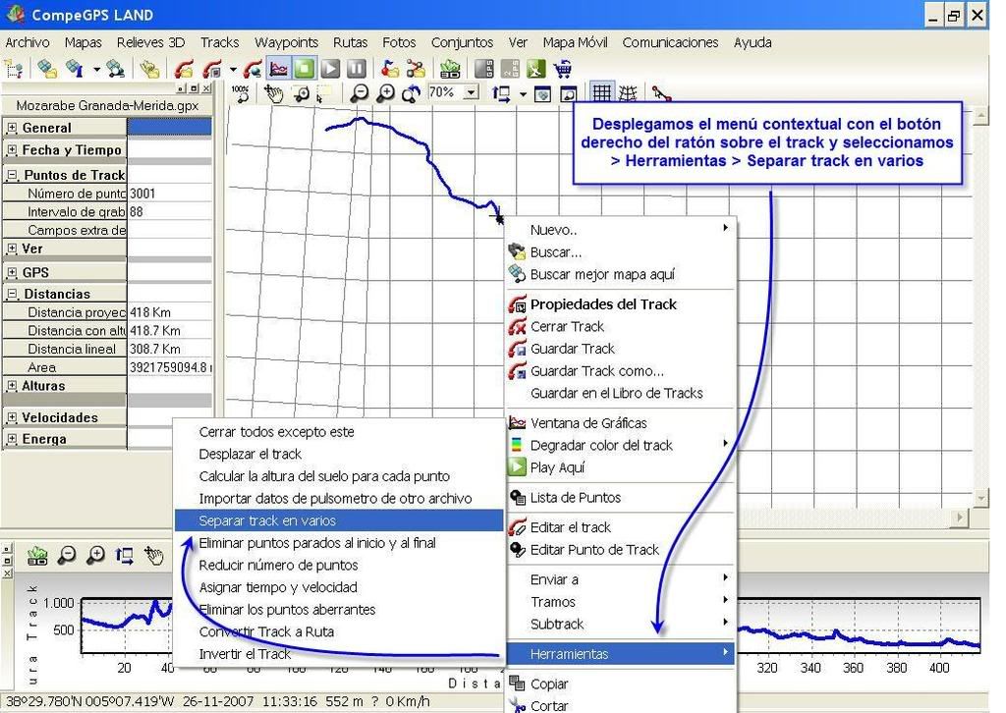Click zoom out in graph panel toolbar
Viewport: 1006px width, 713px height.
(67, 555)
